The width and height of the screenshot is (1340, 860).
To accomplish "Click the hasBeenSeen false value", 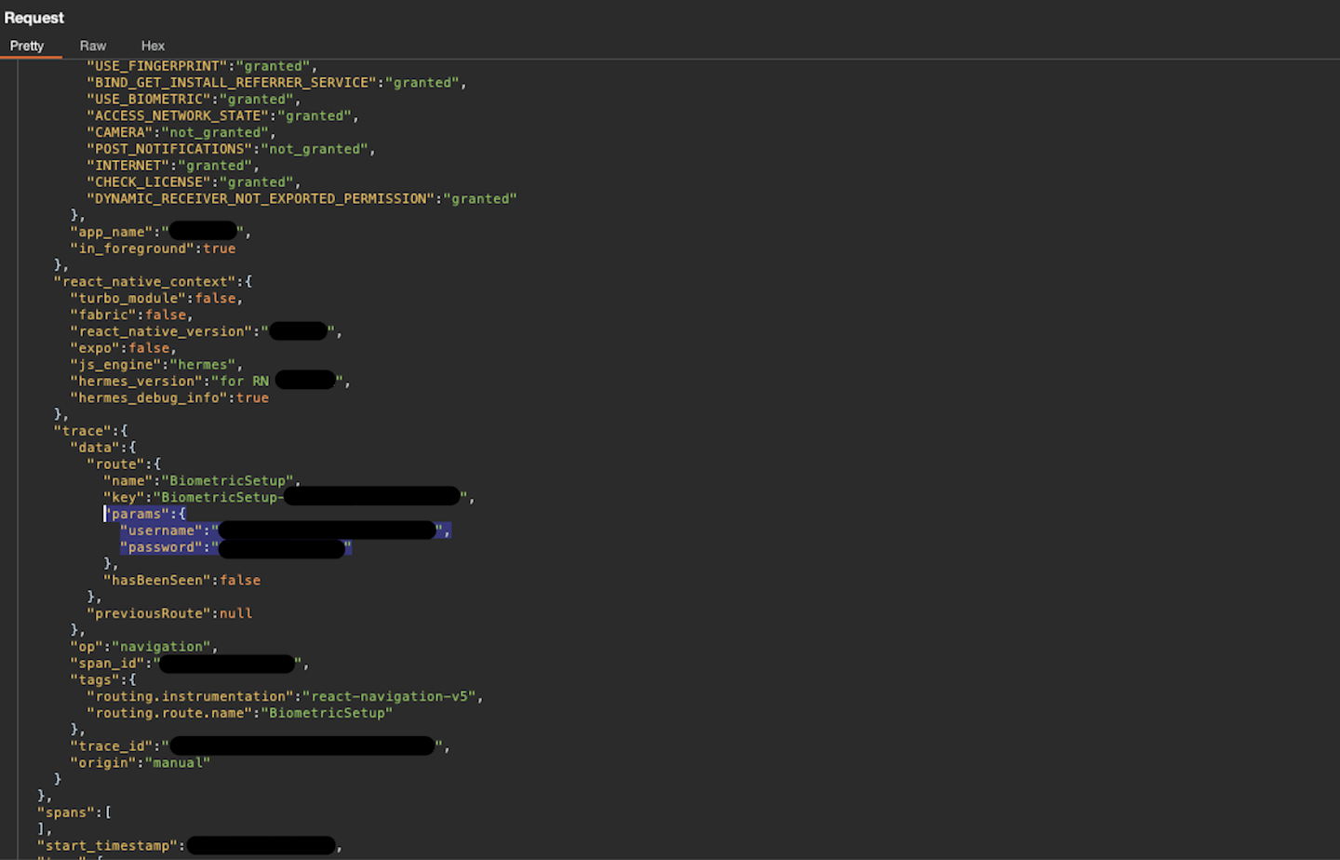I will tap(240, 579).
